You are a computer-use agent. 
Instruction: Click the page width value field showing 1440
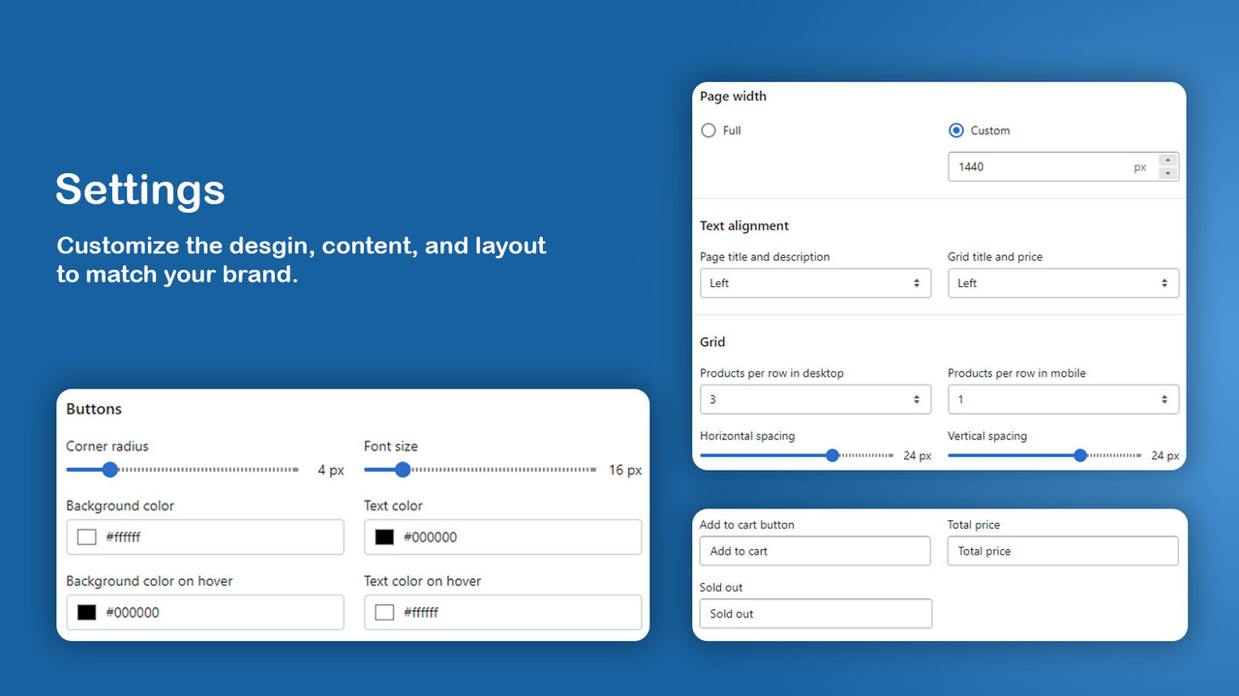1045,166
